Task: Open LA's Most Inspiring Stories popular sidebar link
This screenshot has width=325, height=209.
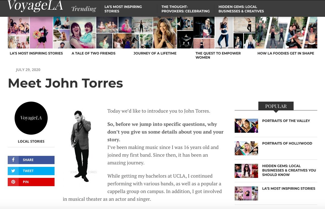Action: click(x=289, y=189)
